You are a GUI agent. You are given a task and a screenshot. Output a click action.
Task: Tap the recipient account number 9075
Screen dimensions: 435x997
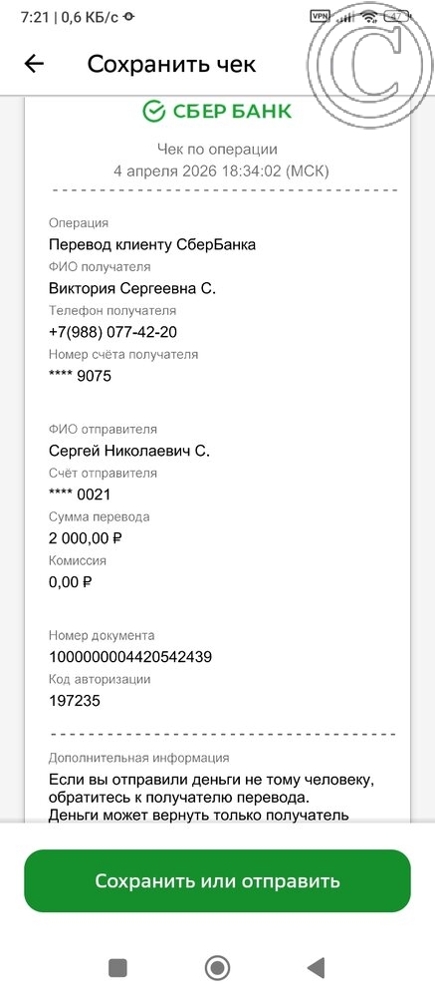[x=80, y=376]
